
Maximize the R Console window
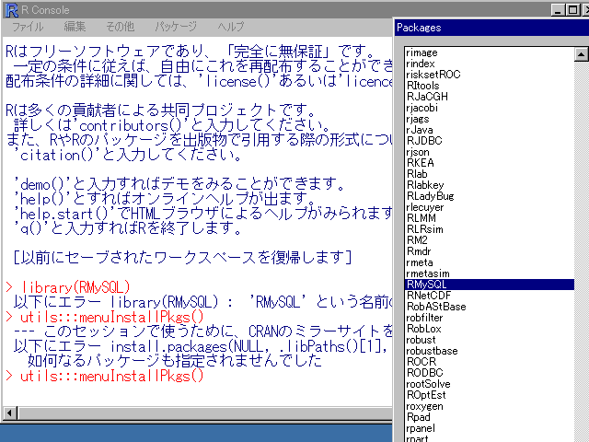pos(572,10)
